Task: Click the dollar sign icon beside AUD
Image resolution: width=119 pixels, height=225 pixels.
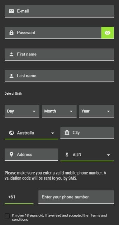Action: (67, 155)
